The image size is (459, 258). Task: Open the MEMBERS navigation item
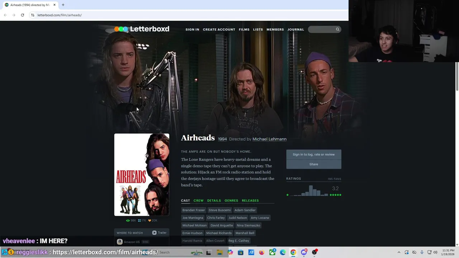pyautogui.click(x=275, y=29)
